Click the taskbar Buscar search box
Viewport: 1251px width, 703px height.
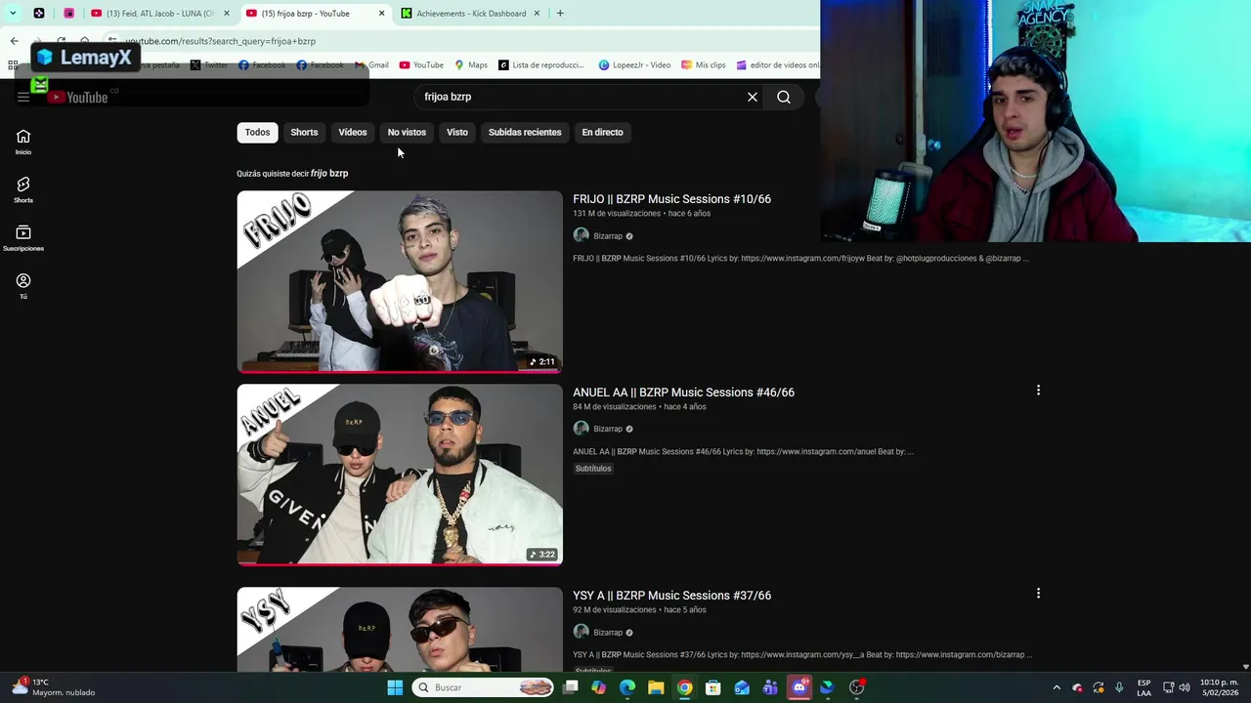[484, 687]
